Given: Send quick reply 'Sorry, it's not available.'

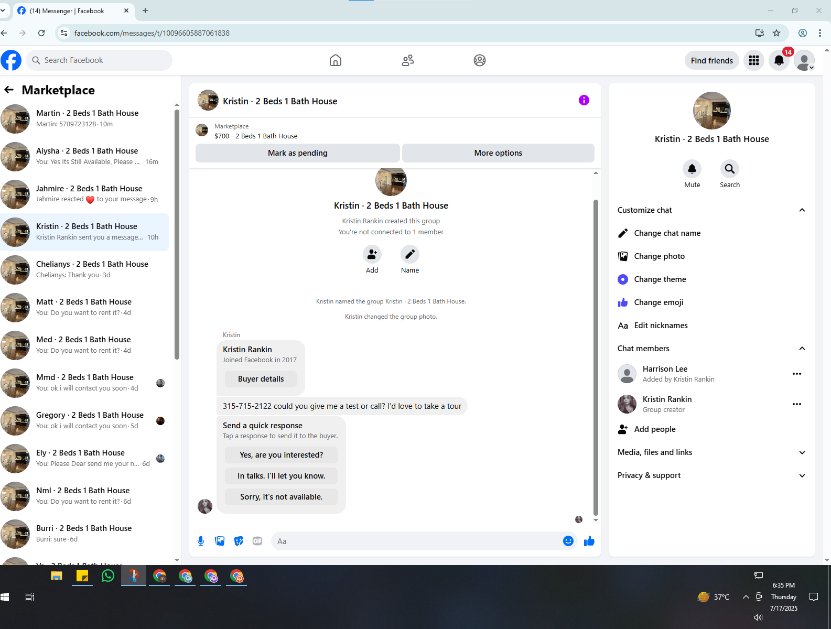Looking at the screenshot, I should tap(281, 497).
